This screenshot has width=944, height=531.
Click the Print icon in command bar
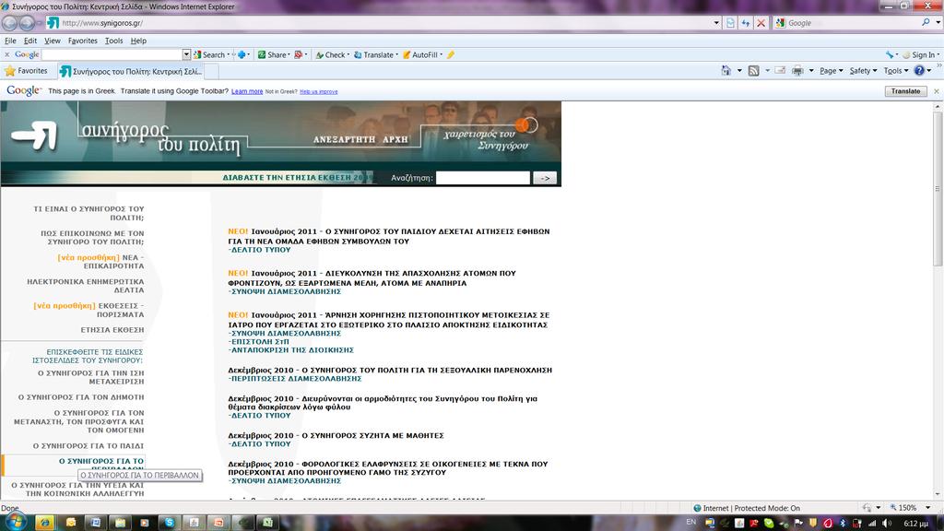click(797, 71)
